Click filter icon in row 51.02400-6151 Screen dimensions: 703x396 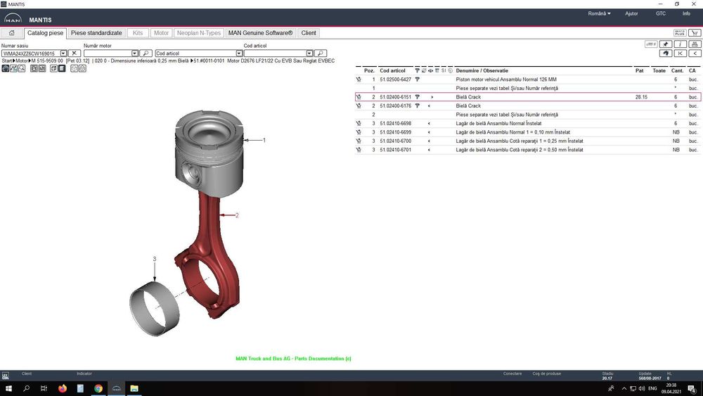tap(418, 97)
